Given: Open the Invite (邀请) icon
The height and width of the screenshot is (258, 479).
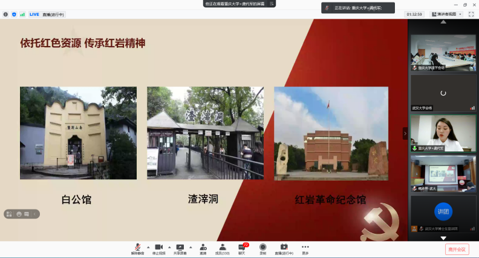Looking at the screenshot, I should pyautogui.click(x=203, y=248).
